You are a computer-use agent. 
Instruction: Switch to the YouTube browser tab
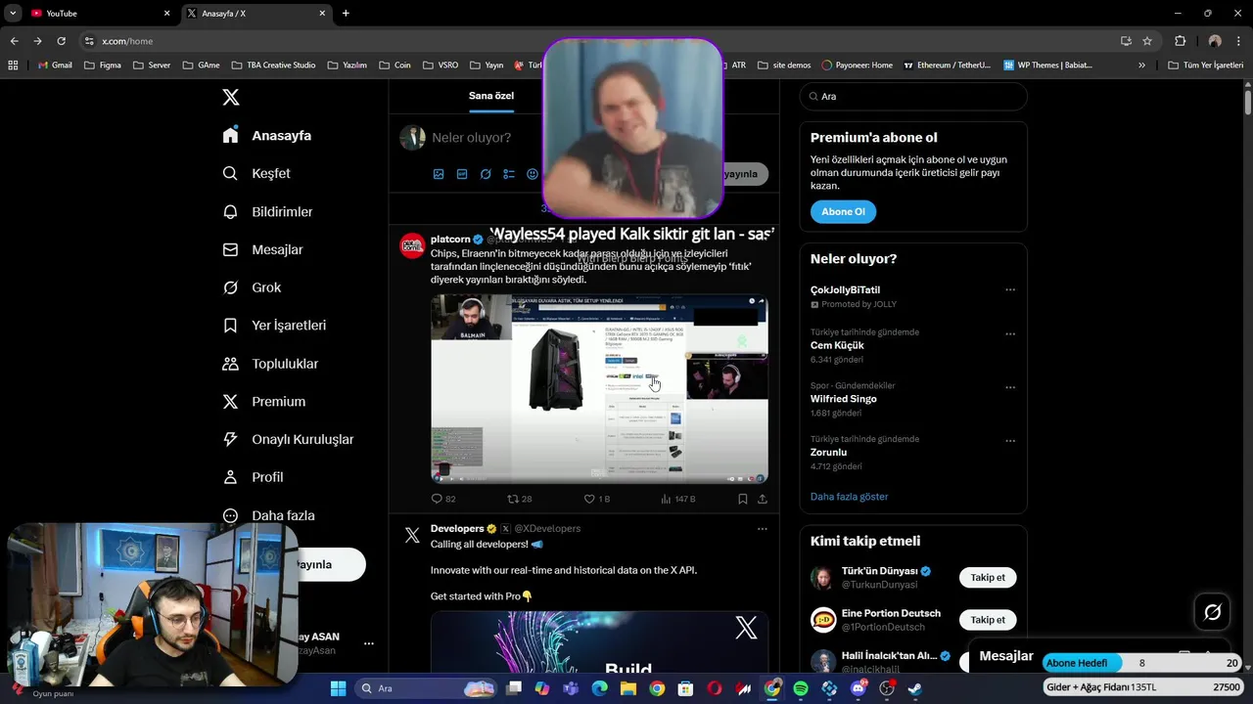click(x=98, y=13)
